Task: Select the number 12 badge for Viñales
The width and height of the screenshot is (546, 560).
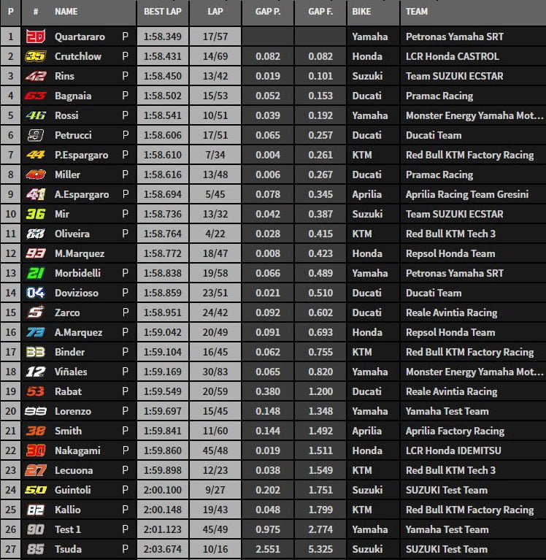Action: (x=35, y=372)
